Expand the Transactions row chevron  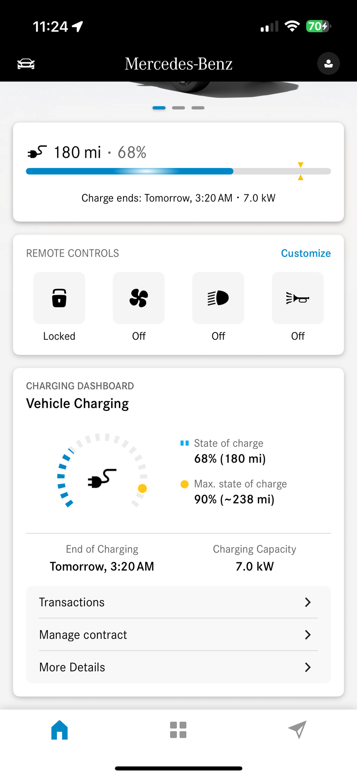308,602
